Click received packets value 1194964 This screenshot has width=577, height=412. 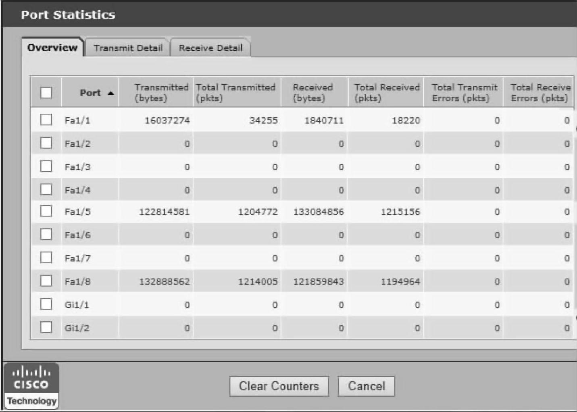400,281
